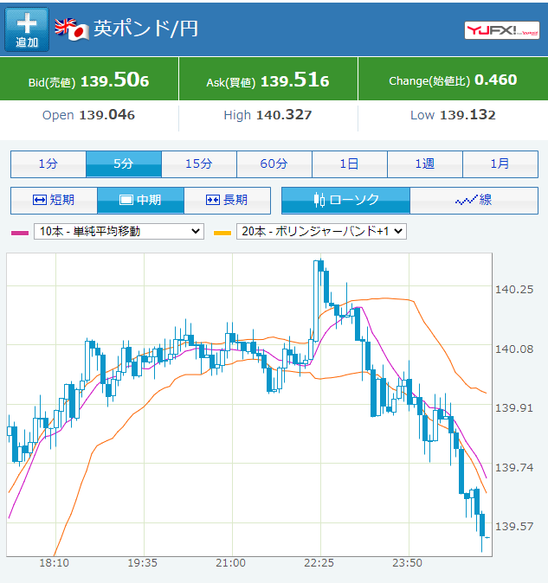
Task: Click the 139.74 price axis label
Action: (514, 467)
